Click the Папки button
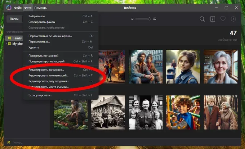 (x=14, y=19)
